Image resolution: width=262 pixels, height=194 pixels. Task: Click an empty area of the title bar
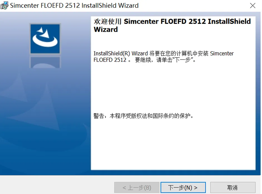click(192, 6)
